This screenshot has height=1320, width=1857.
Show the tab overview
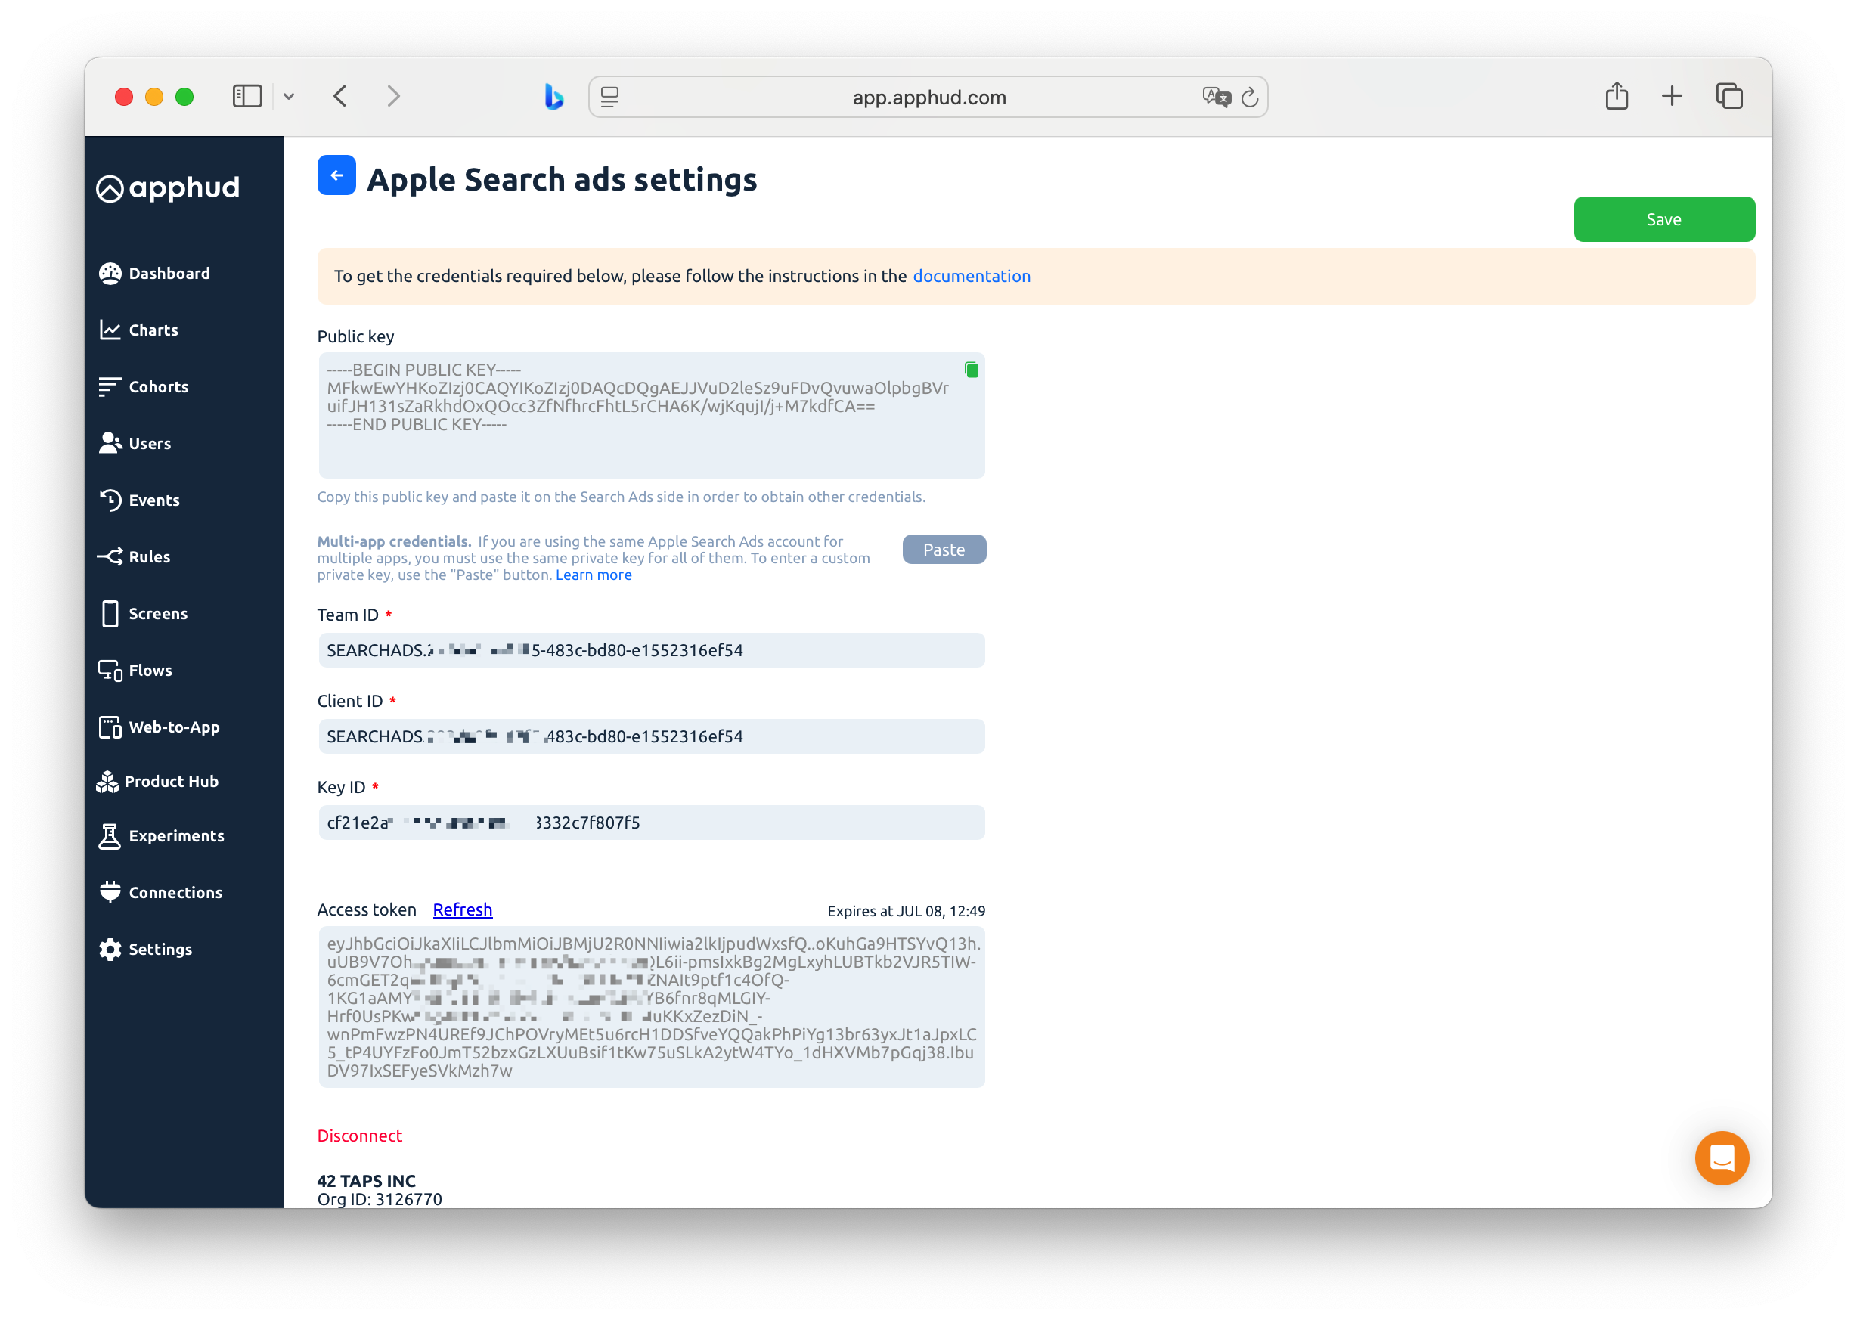point(1728,97)
